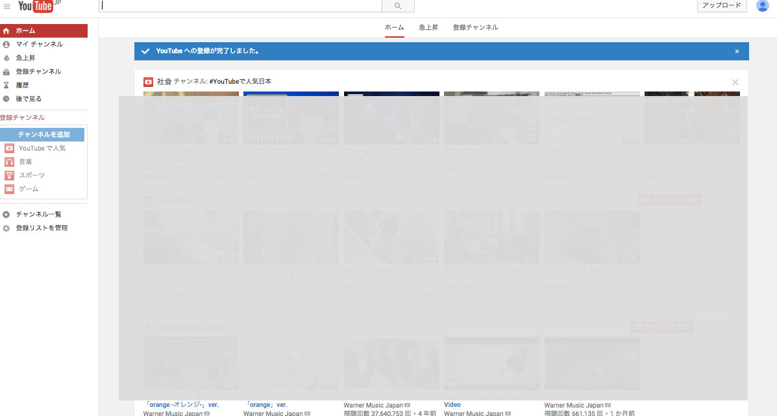Click the 視聴回数 37,640,753 回 text
The width and height of the screenshot is (777, 416).
pos(378,413)
